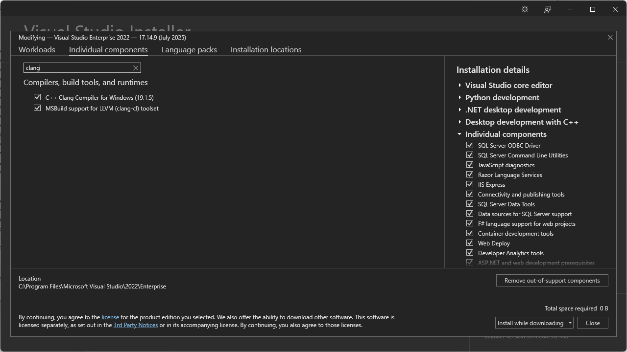The height and width of the screenshot is (352, 627).
Task: Open the Installation locations tab
Action: point(266,49)
